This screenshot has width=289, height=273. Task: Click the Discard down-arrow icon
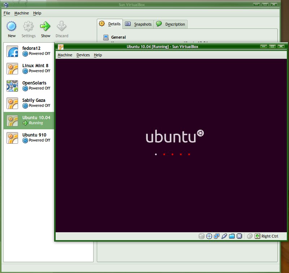tap(61, 26)
